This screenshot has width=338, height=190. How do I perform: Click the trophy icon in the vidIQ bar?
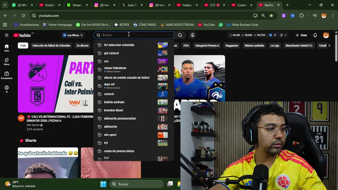pyautogui.click(x=281, y=35)
